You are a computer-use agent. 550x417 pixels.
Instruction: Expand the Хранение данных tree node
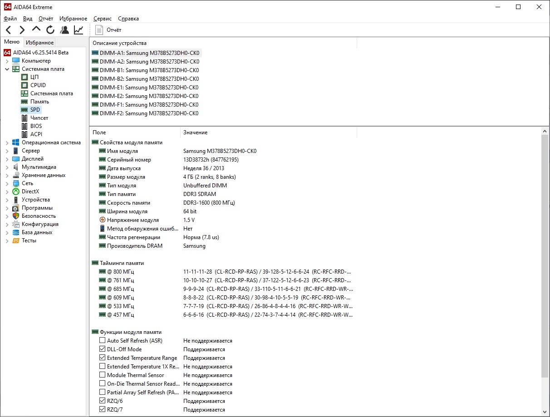click(7, 175)
